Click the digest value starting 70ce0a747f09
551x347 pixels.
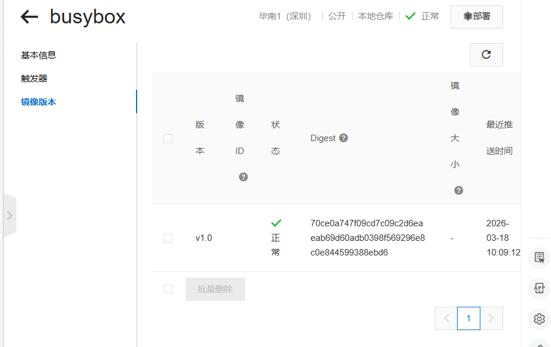click(x=368, y=238)
